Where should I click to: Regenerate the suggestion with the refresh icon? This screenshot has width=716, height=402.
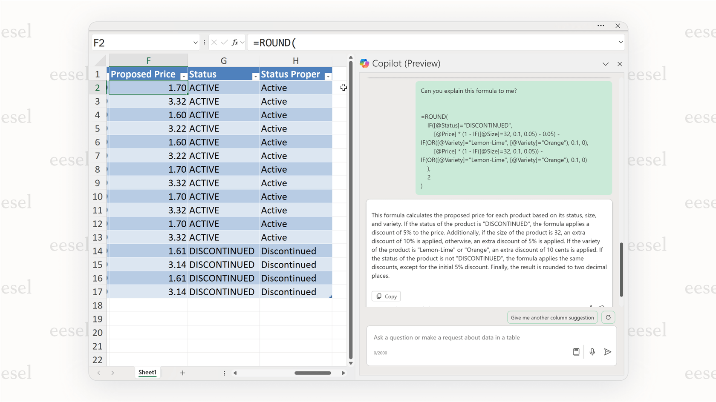click(x=608, y=317)
